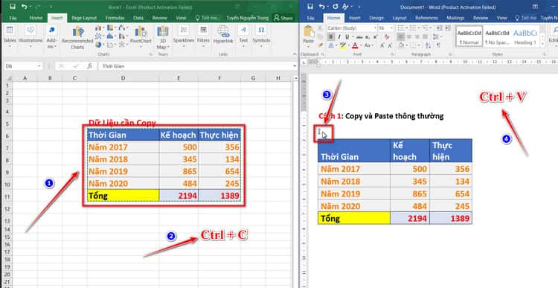The image size is (558, 288).
Task: Select Excel cell containing Năm 2019
Action: tap(123, 171)
